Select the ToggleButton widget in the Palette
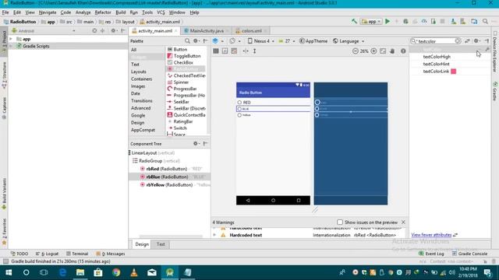 click(186, 56)
